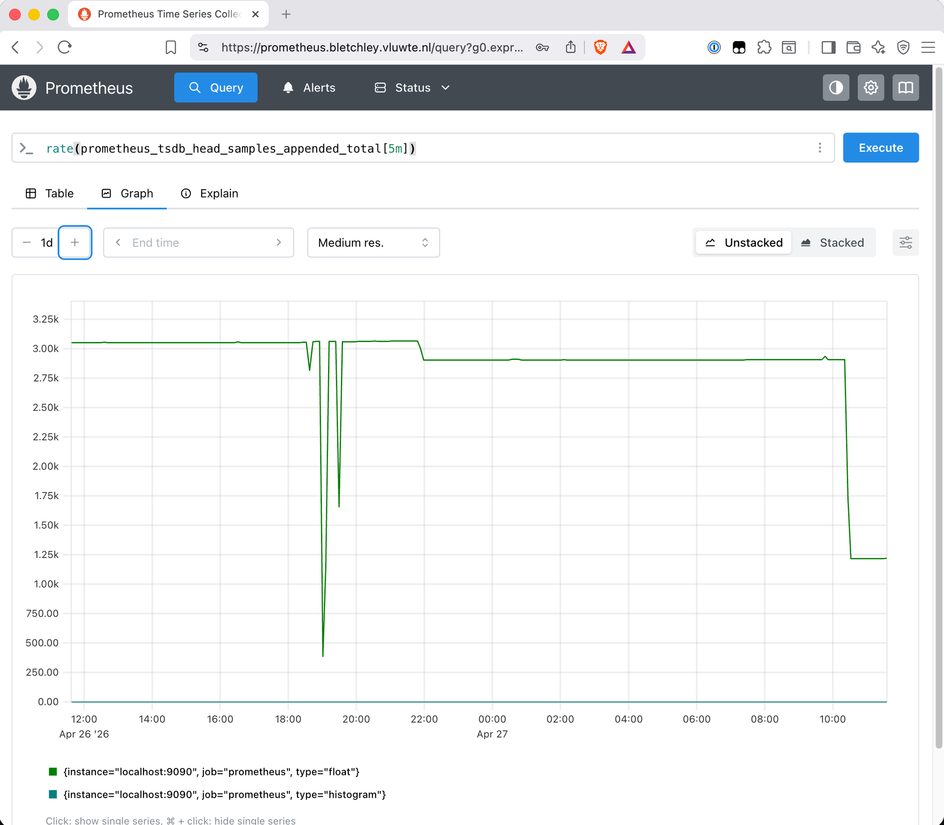Reload the page
This screenshot has height=825, width=944.
tap(65, 47)
